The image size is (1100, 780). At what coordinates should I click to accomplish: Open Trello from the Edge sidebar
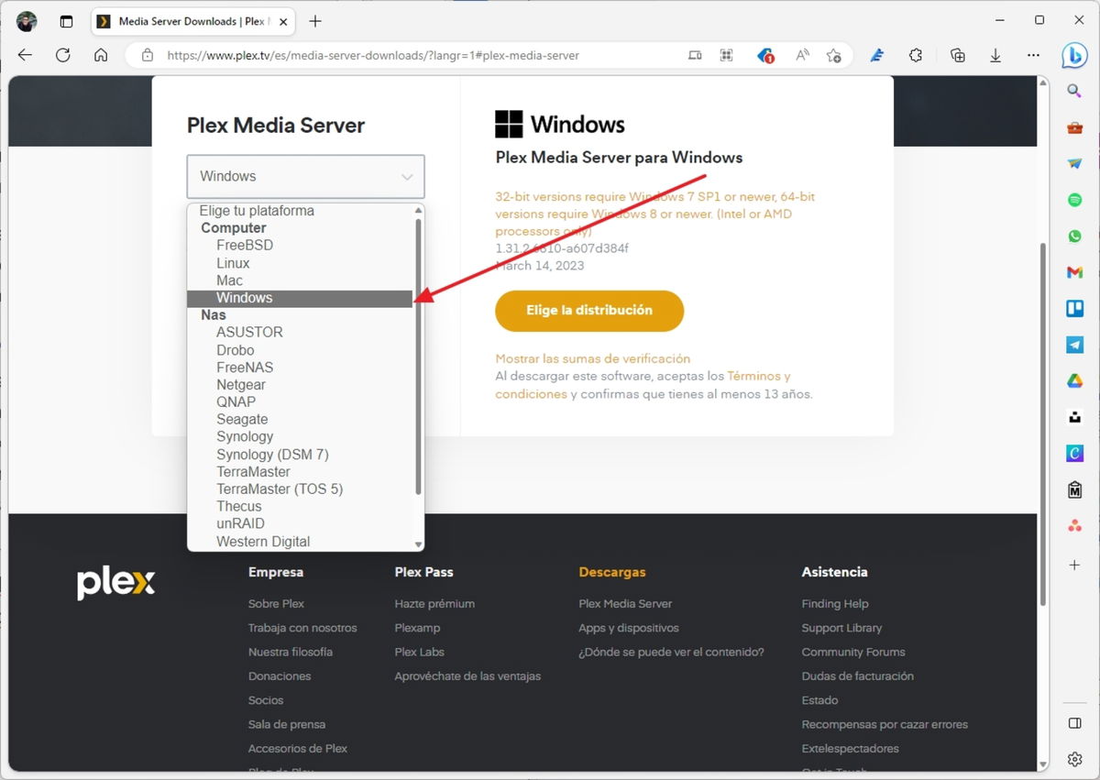(1073, 308)
